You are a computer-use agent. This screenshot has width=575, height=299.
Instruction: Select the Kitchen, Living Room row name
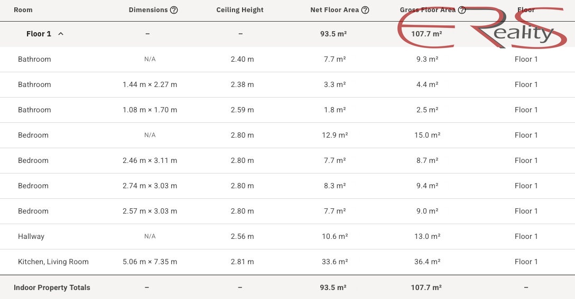(x=53, y=262)
